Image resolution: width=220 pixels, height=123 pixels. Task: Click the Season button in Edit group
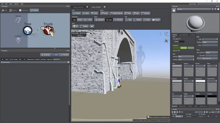(x=156, y=20)
